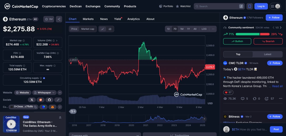Open Cryptocurrencies nav menu
The image size is (286, 136).
point(54,6)
